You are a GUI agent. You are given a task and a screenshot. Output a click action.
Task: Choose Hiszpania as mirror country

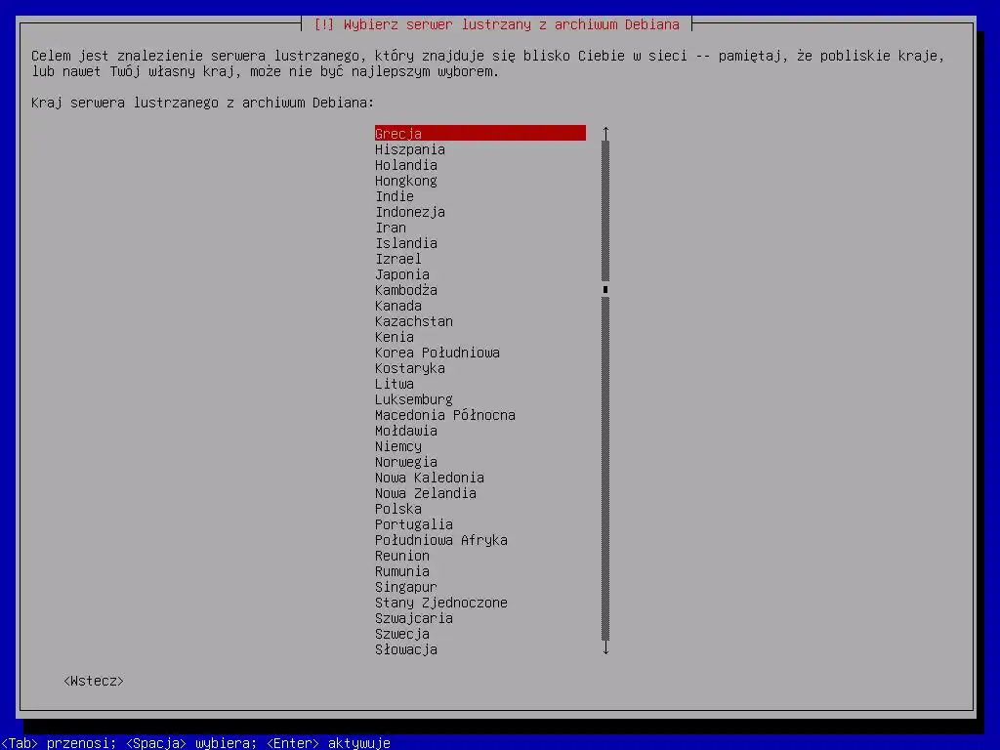pos(480,149)
